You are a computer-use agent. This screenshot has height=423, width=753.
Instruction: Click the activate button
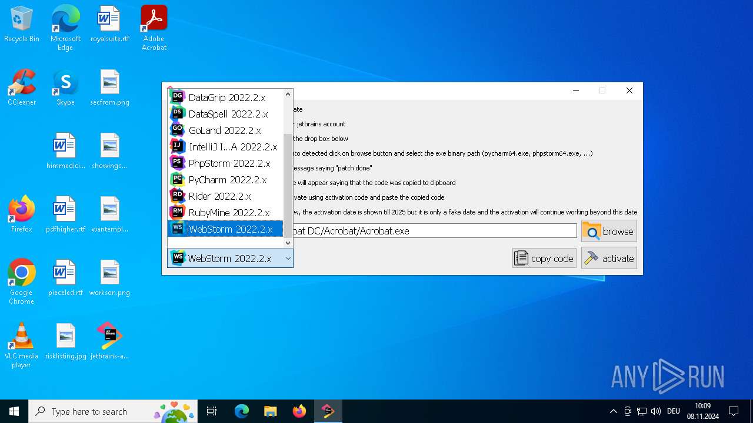[609, 258]
